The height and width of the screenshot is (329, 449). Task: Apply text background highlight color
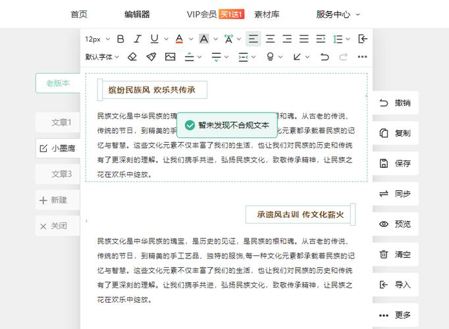(204, 39)
